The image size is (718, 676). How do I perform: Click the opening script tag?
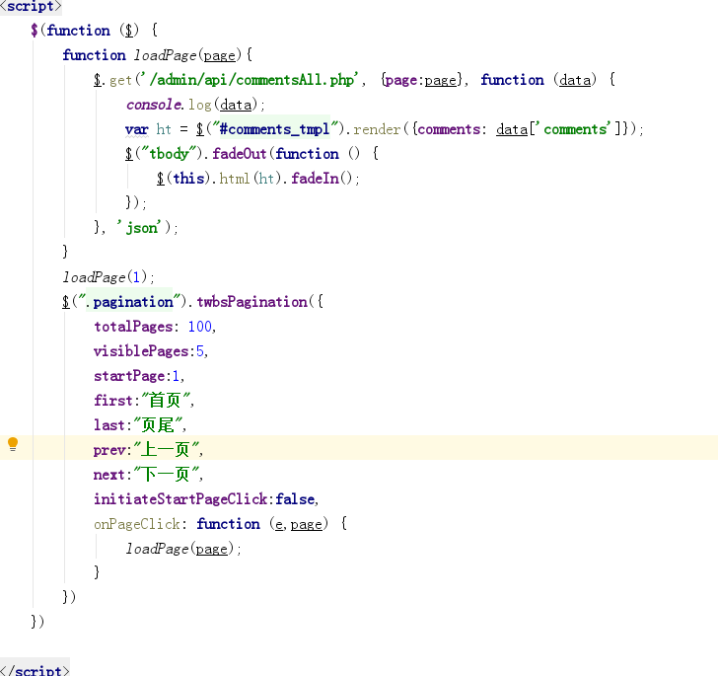point(31,7)
